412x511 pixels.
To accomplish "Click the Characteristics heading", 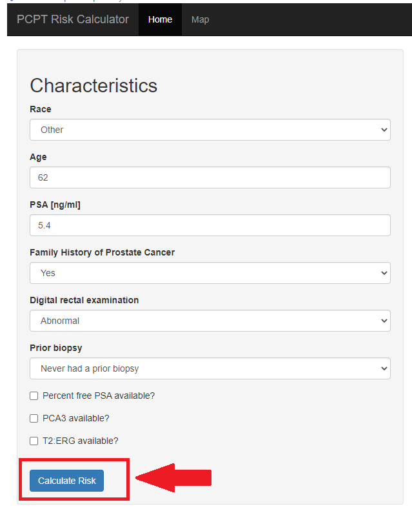I will tap(93, 85).
